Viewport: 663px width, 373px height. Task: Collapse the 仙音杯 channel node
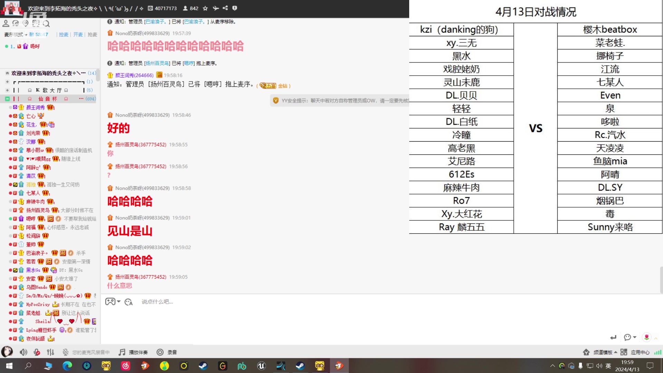pos(7,99)
